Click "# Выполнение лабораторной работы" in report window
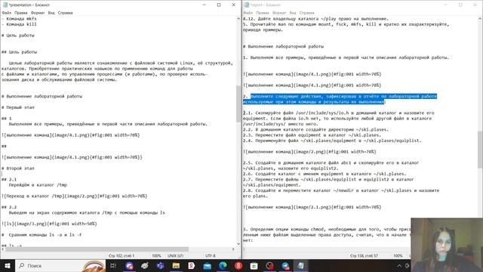 point(283,46)
